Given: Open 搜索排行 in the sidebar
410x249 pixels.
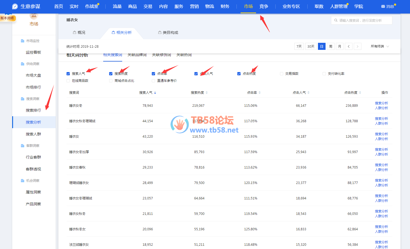Looking at the screenshot, I should [x=33, y=110].
